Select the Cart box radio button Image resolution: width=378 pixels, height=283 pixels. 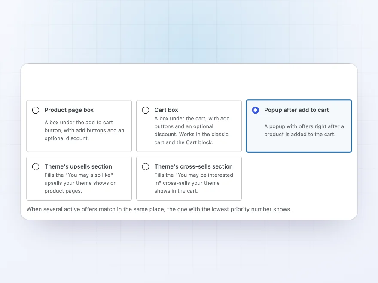(146, 110)
